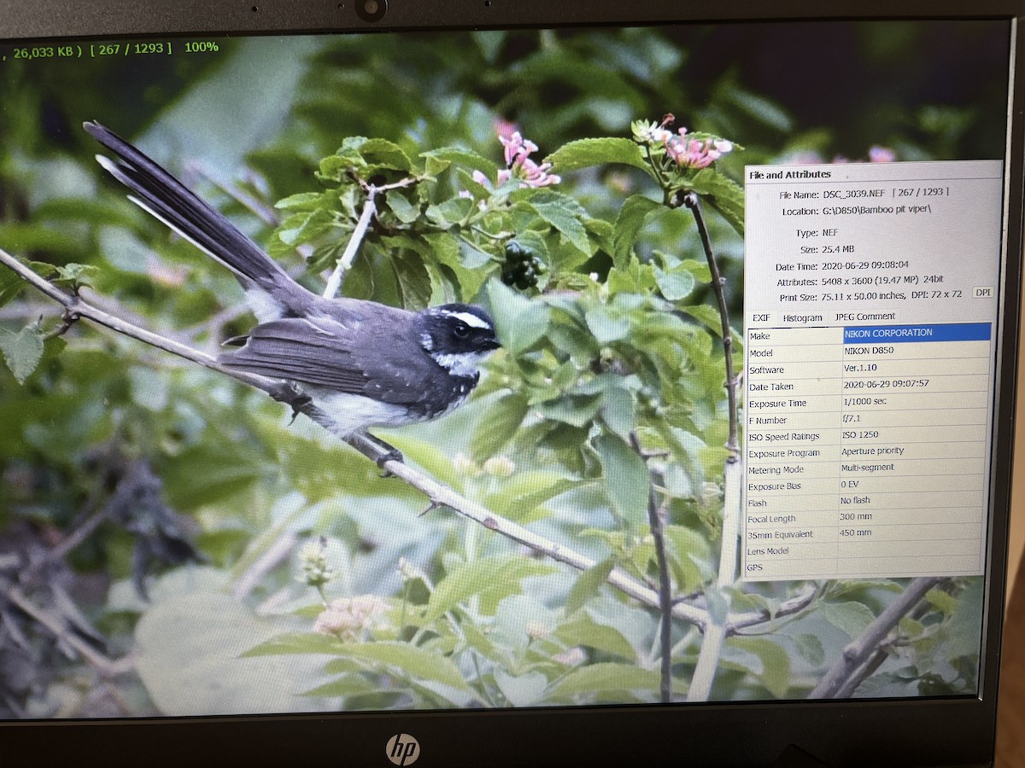Click the GPS row in EXIF table

(869, 567)
